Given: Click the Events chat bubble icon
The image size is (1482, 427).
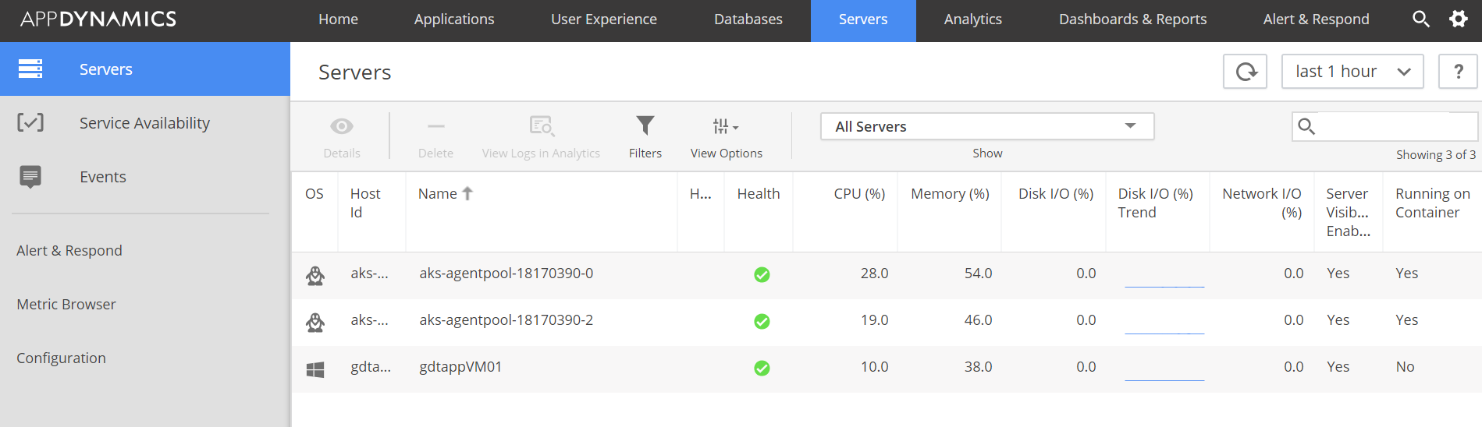Looking at the screenshot, I should coord(30,177).
